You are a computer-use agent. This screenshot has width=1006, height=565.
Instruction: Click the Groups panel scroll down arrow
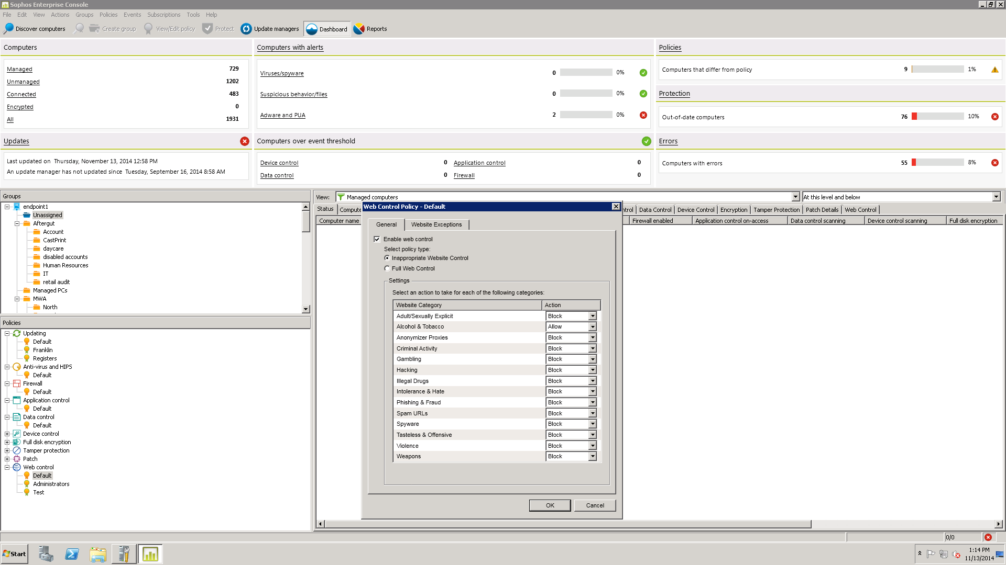coord(306,309)
